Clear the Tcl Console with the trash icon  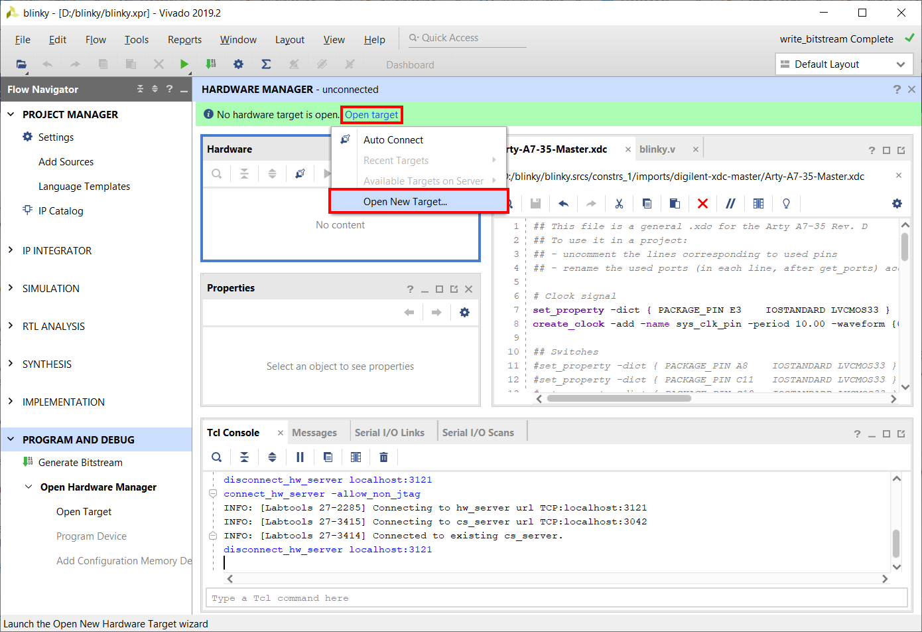[383, 457]
